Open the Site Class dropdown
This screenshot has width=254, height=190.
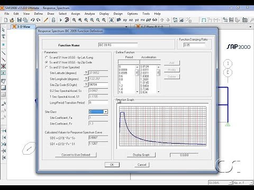coord(106,112)
